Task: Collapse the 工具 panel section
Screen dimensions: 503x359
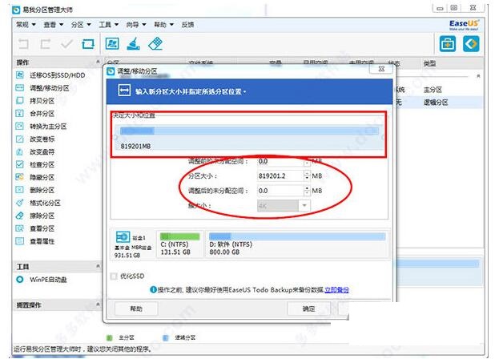Action: 98,266
